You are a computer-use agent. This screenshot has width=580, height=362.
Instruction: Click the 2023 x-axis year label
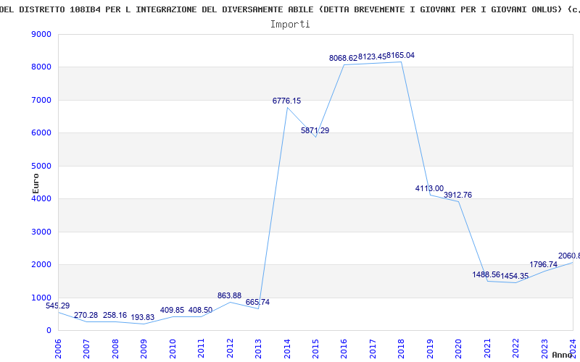click(544, 348)
